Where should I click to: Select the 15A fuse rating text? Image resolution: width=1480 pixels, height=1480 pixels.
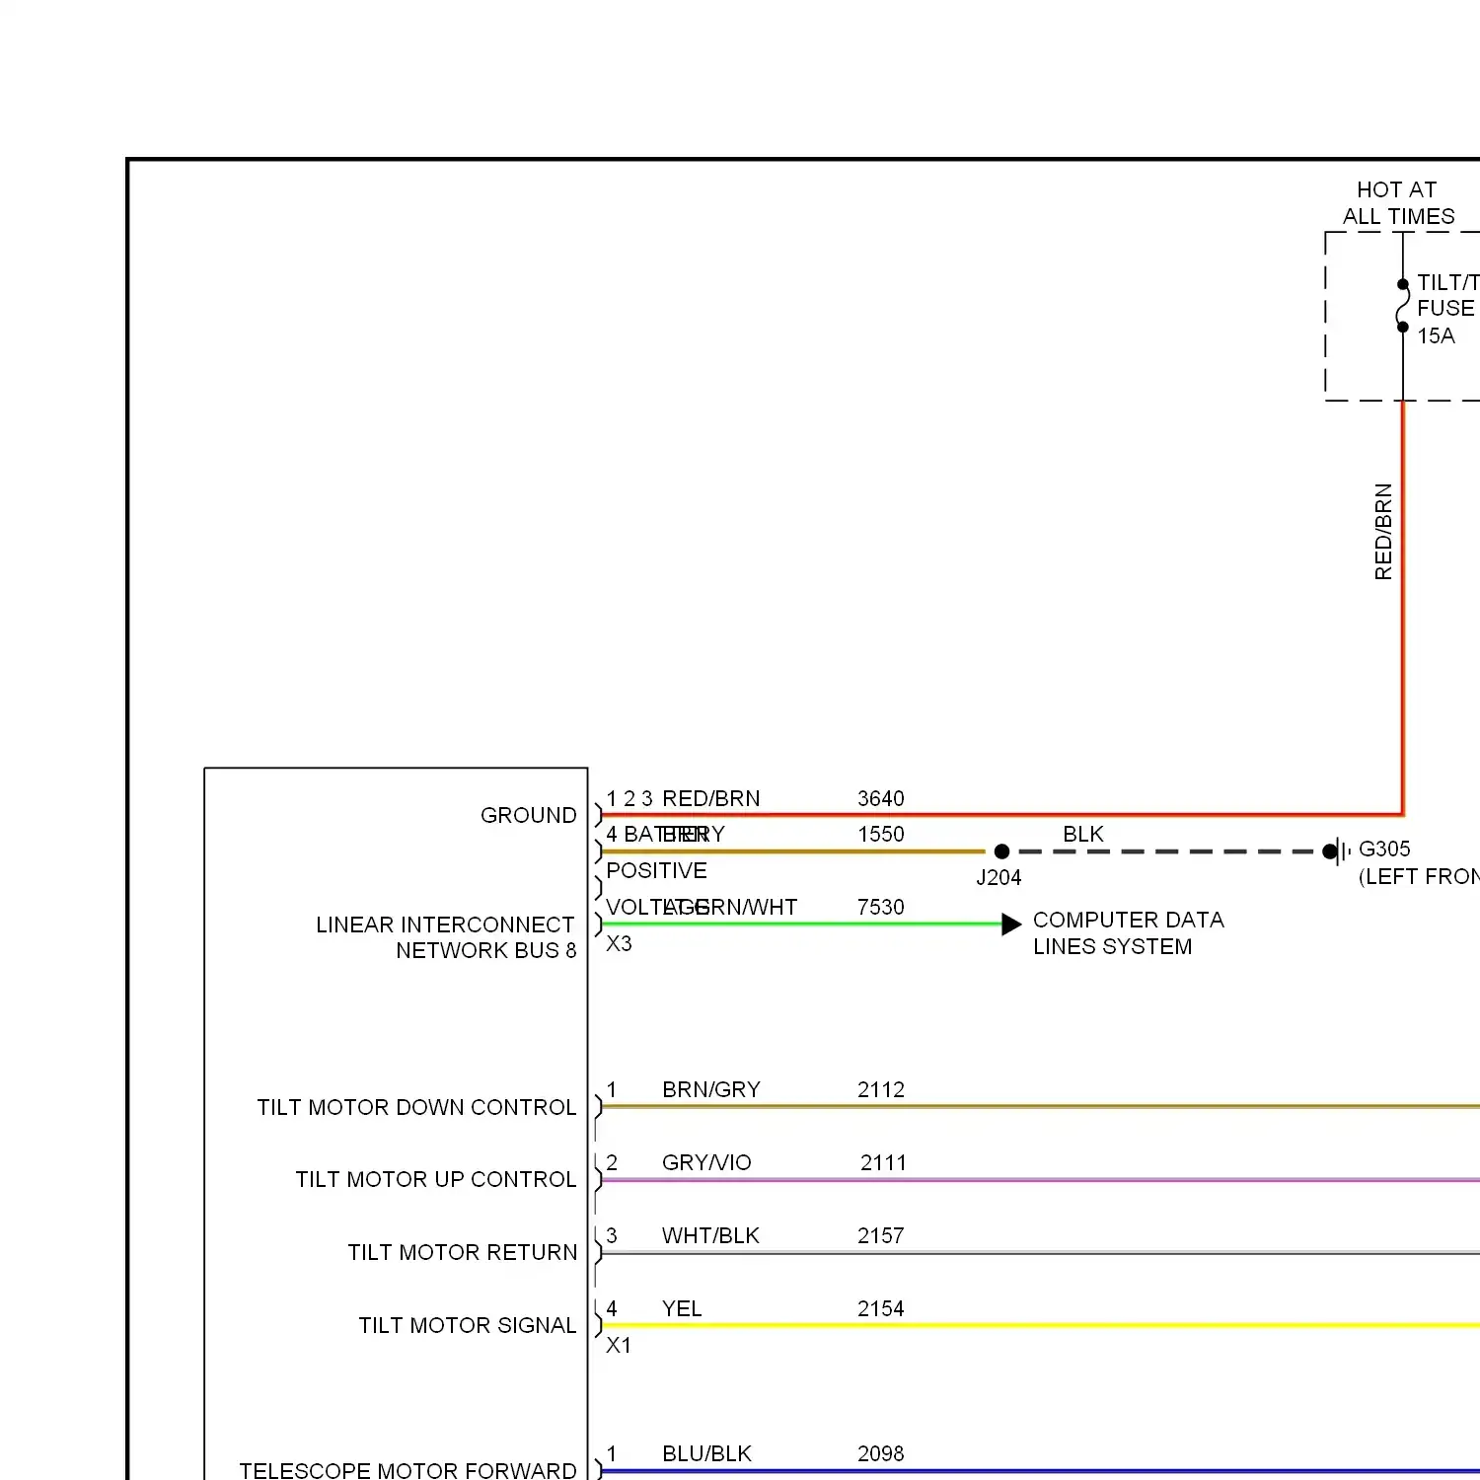coord(1436,335)
